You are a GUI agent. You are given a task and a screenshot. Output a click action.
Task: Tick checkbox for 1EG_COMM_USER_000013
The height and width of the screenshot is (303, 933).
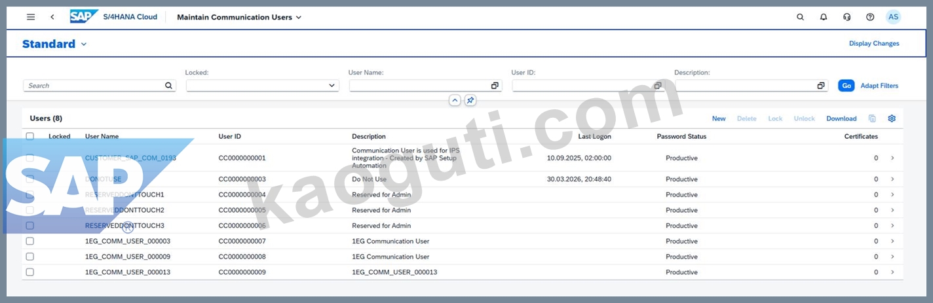coord(29,272)
